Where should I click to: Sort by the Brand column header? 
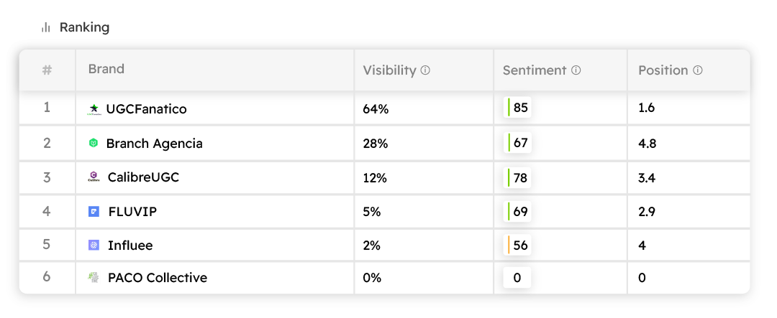click(x=106, y=70)
